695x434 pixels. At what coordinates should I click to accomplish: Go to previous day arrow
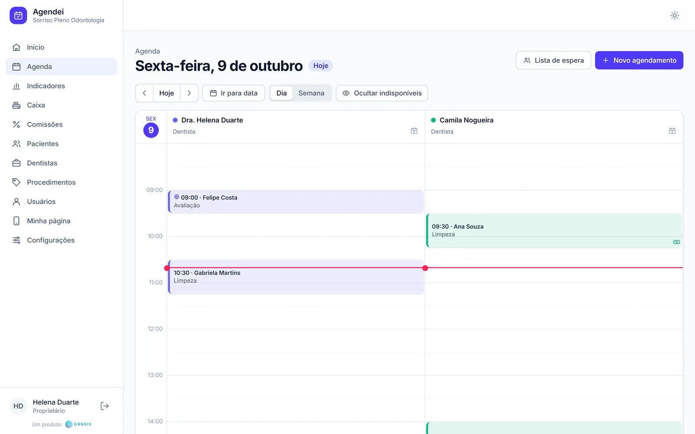(145, 93)
